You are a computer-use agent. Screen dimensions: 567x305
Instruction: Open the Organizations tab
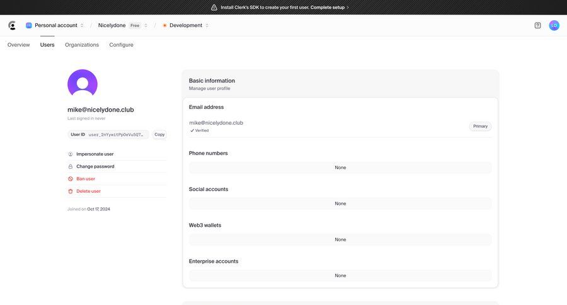coord(82,45)
